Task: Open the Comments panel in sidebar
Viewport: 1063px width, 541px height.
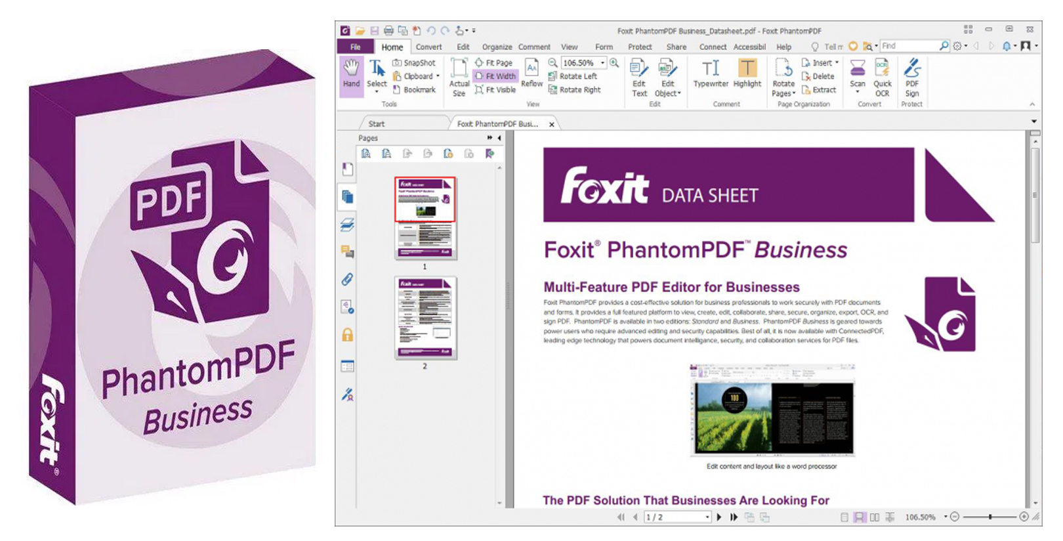Action: 348,252
